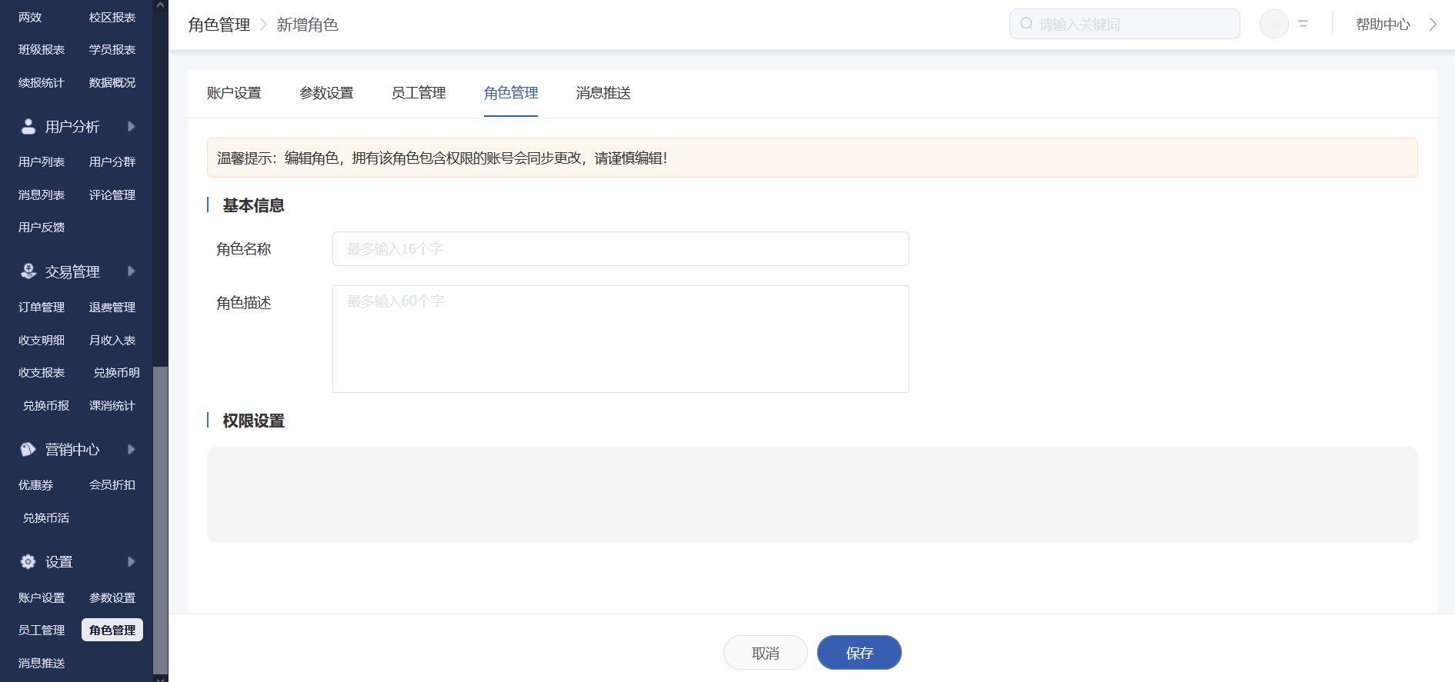Viewport: 1455px width, 682px height.
Task: Click the transaction management icon
Action: click(x=28, y=271)
